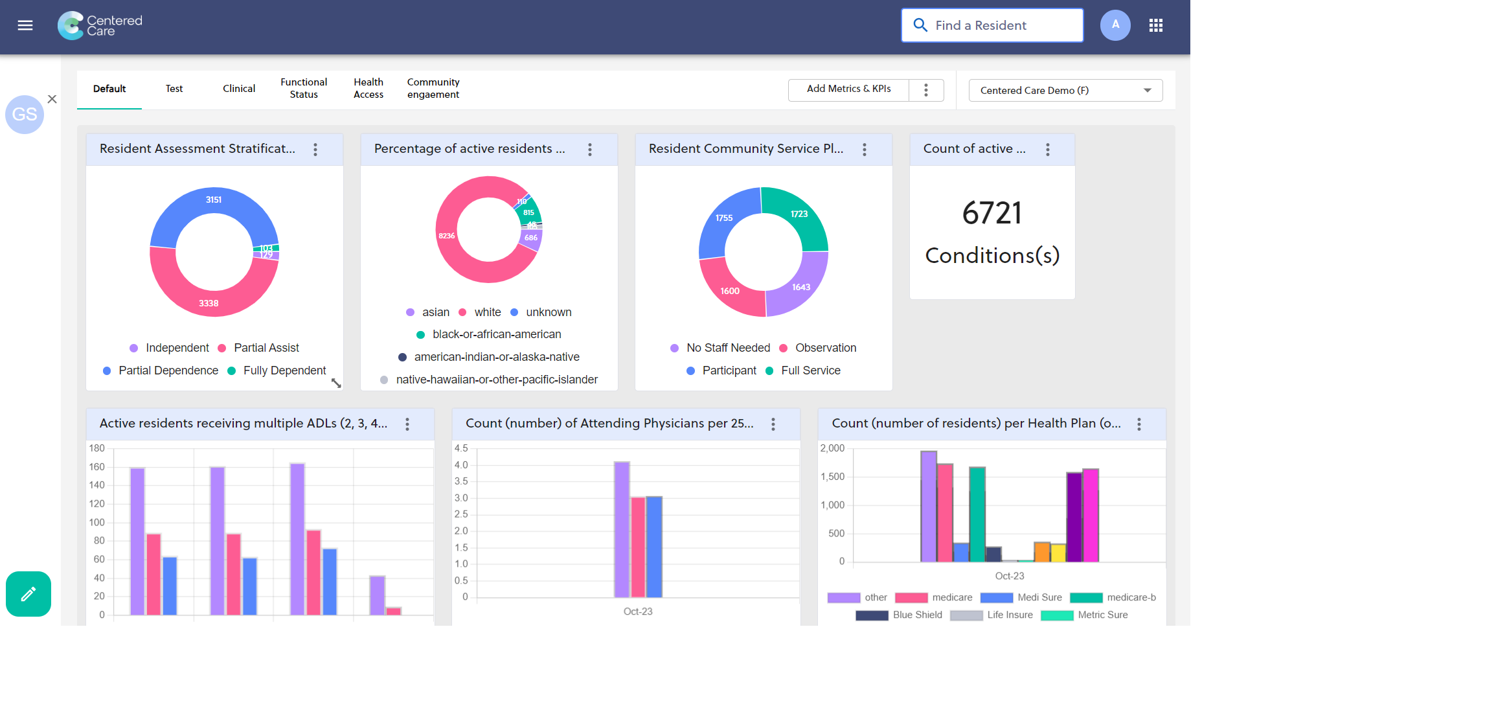Click the purple asian color swatch
Screen dimensions: 1485x708
411,312
